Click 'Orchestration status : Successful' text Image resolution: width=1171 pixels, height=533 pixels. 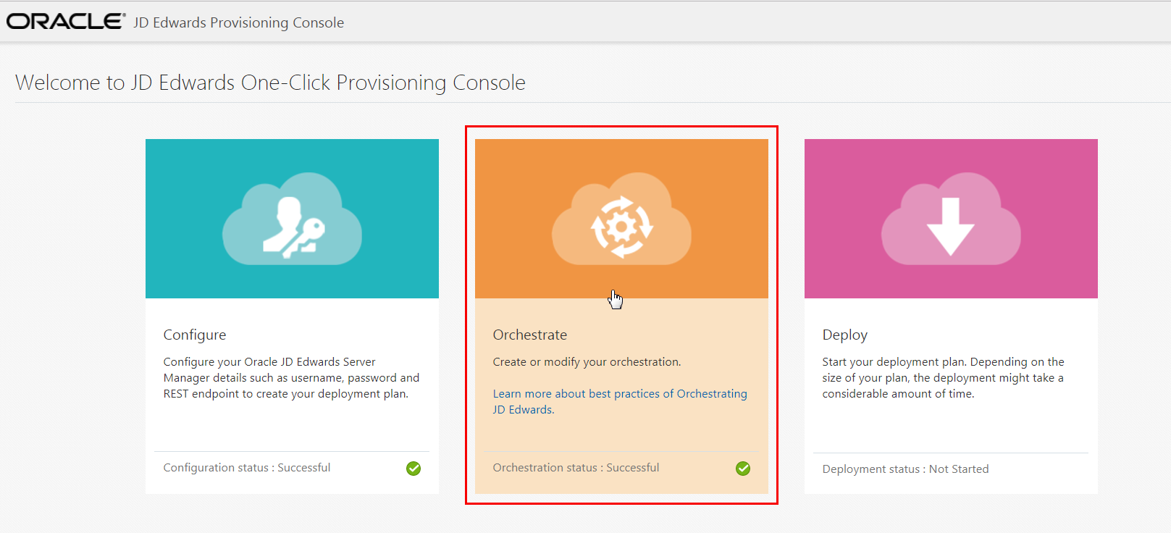point(576,468)
